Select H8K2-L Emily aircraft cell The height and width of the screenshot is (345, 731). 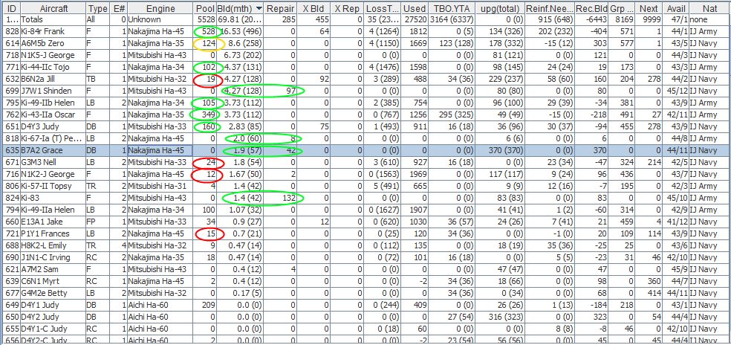click(53, 245)
